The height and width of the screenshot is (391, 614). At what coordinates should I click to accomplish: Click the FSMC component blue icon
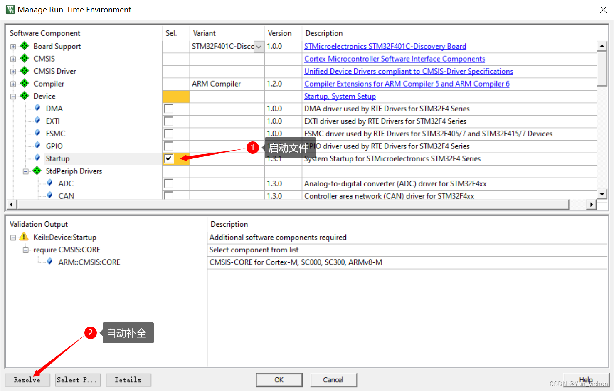pos(37,133)
